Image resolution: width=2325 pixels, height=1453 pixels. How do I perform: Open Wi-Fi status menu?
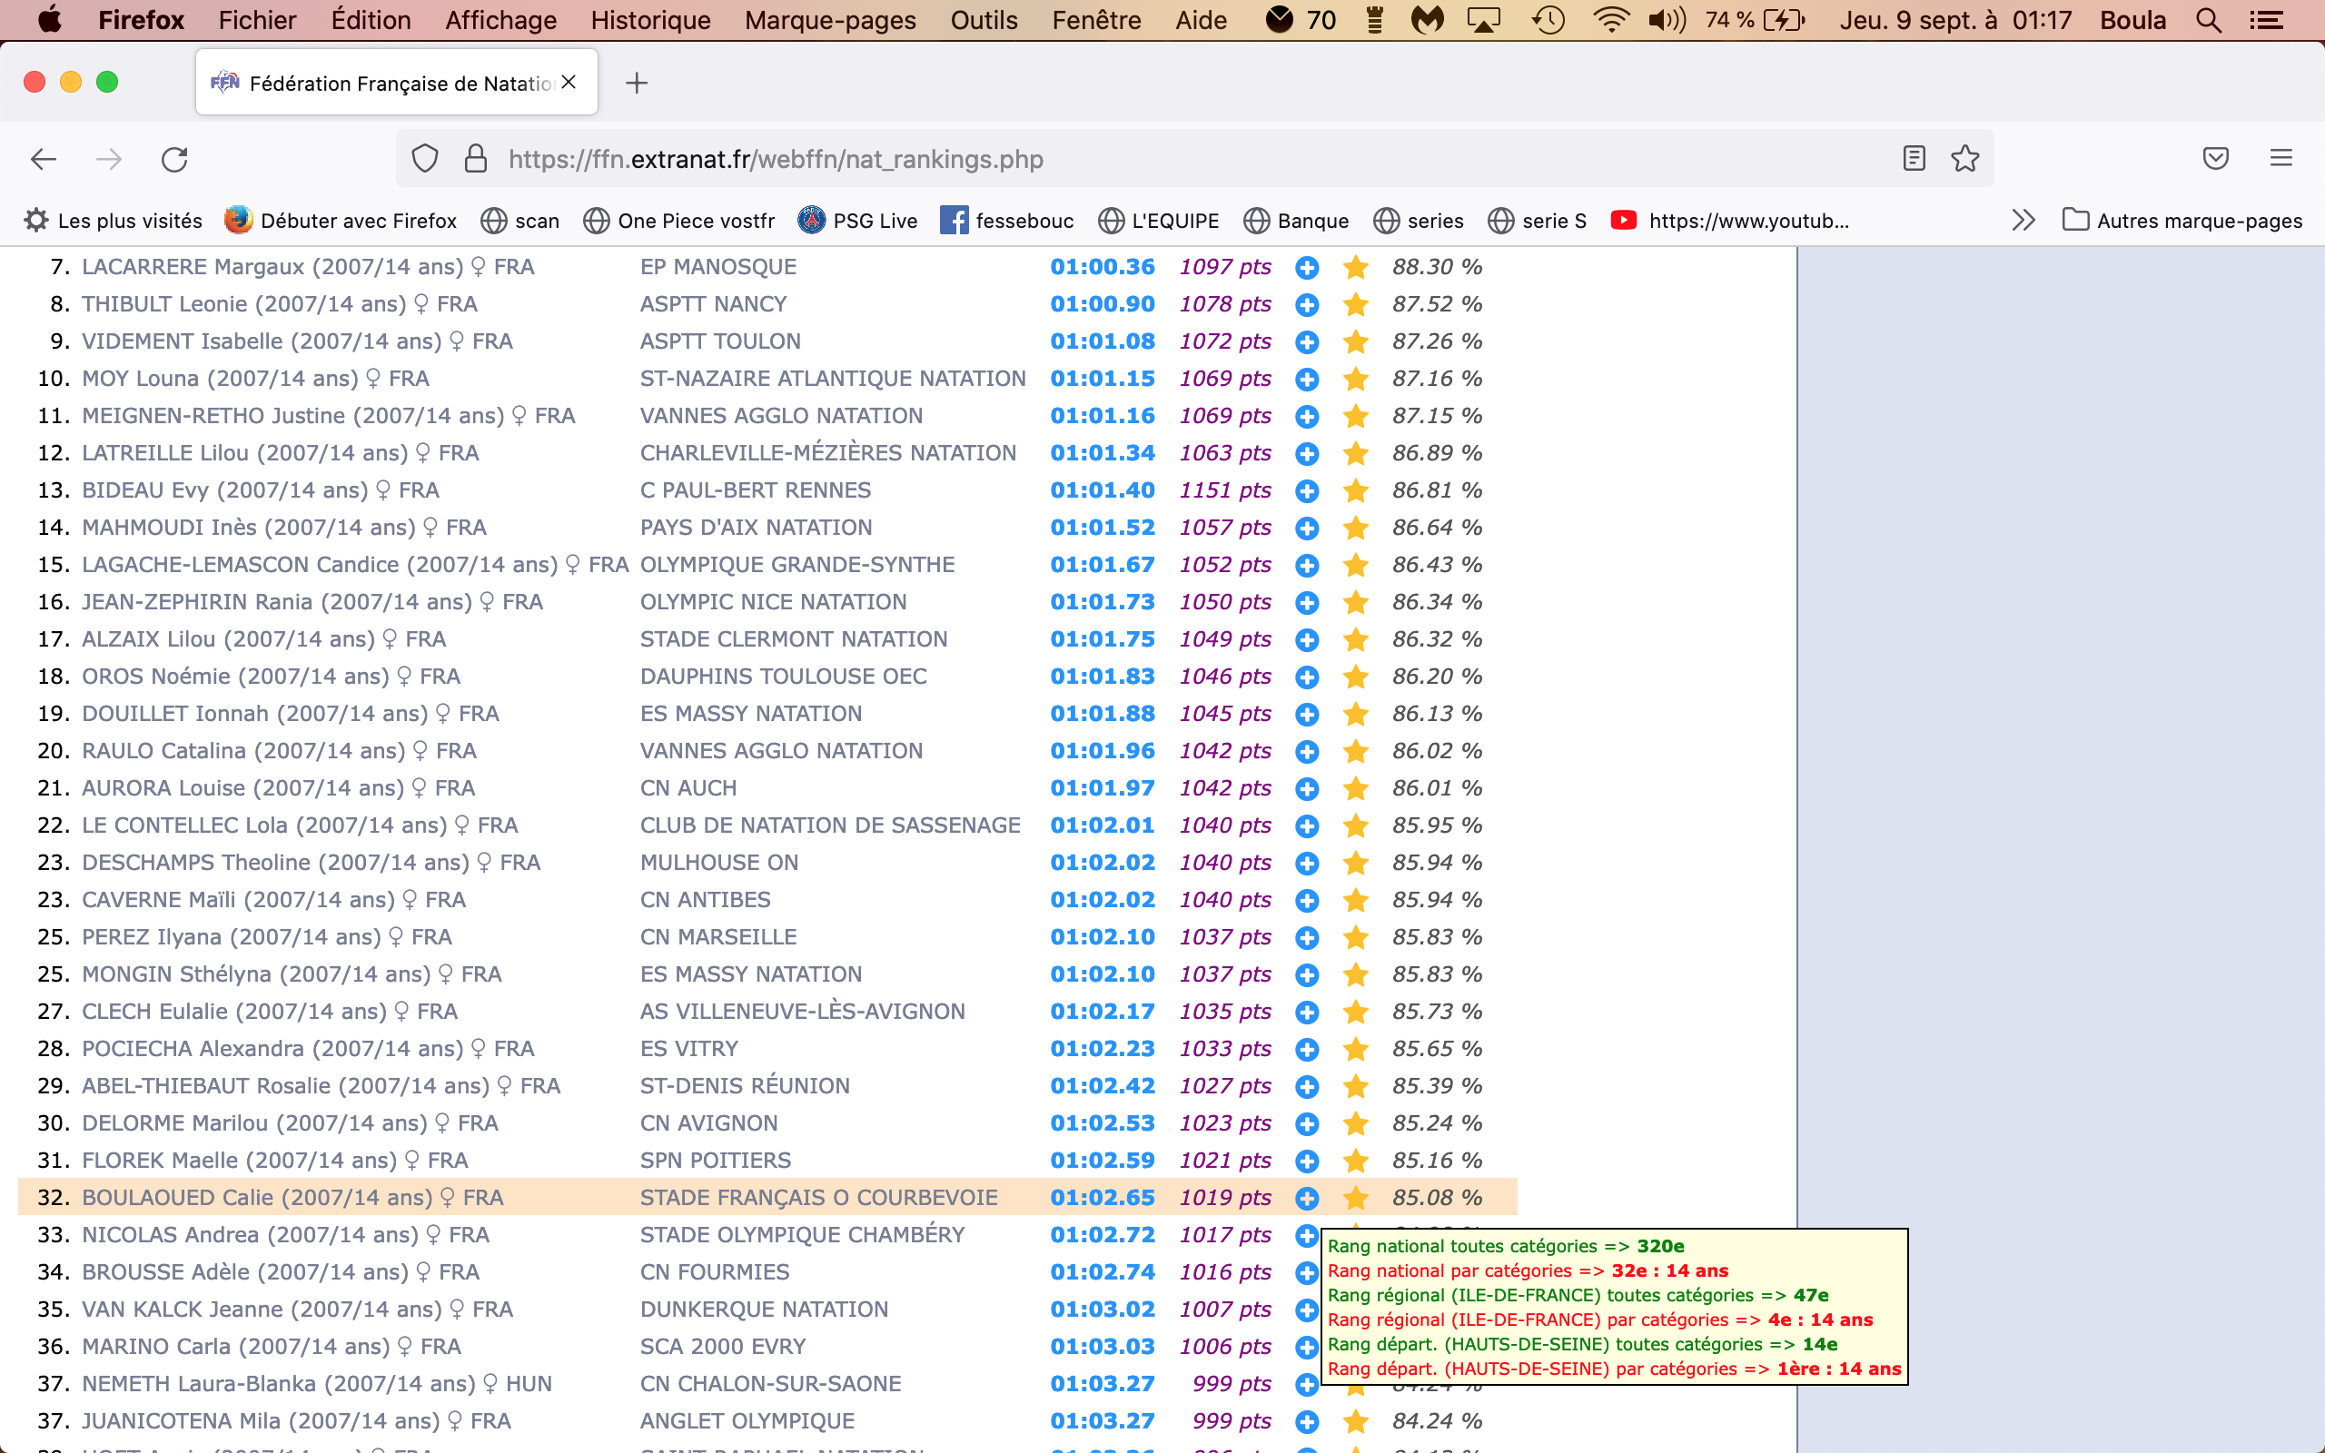point(1610,20)
